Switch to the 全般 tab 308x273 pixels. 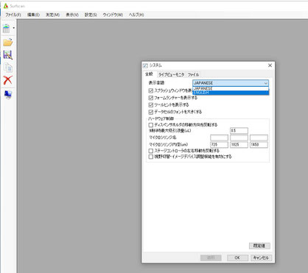[149, 74]
